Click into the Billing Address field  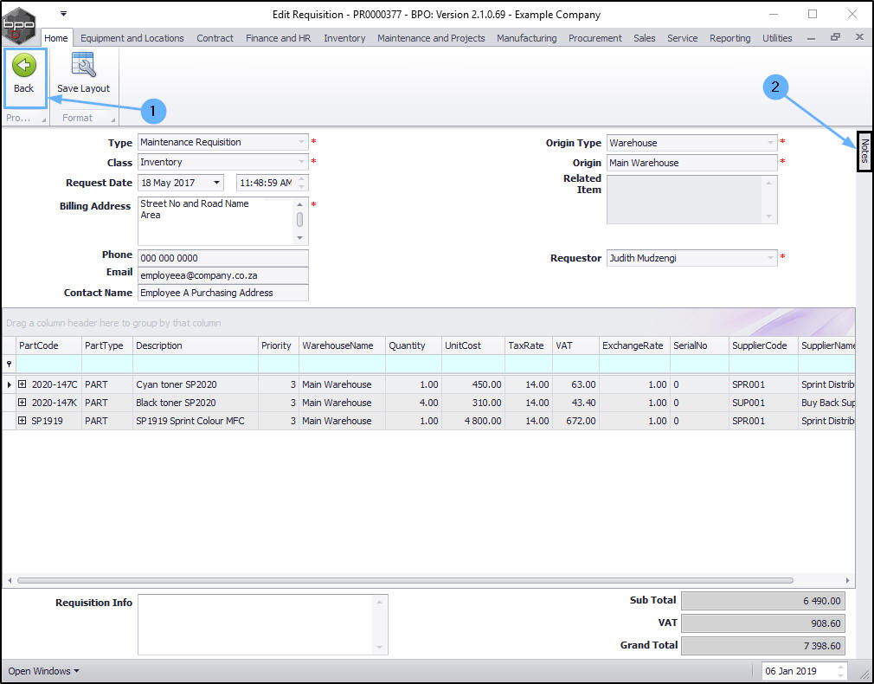[216, 222]
